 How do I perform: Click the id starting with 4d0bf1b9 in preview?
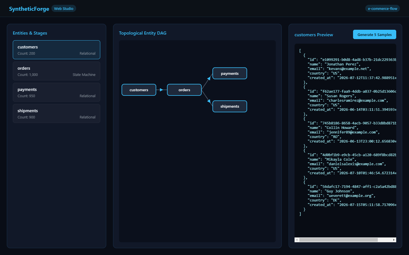point(358,155)
